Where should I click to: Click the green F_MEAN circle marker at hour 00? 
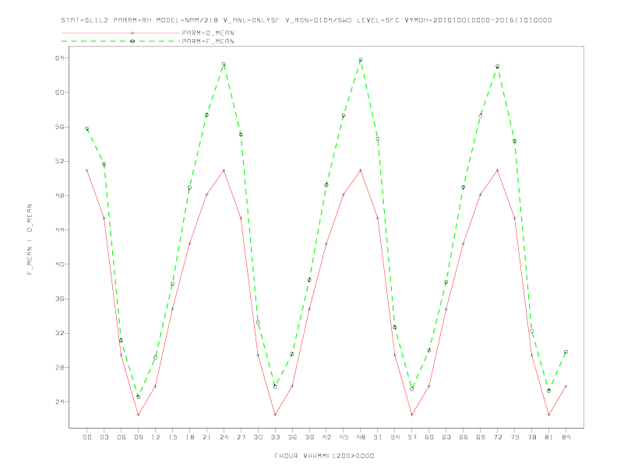click(x=87, y=129)
